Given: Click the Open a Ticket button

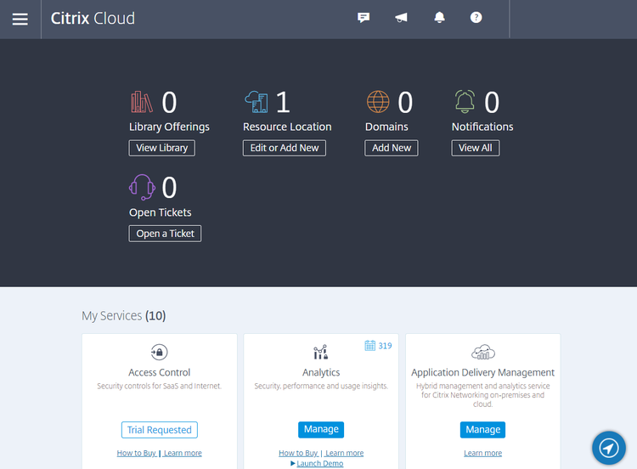Looking at the screenshot, I should click(x=165, y=234).
